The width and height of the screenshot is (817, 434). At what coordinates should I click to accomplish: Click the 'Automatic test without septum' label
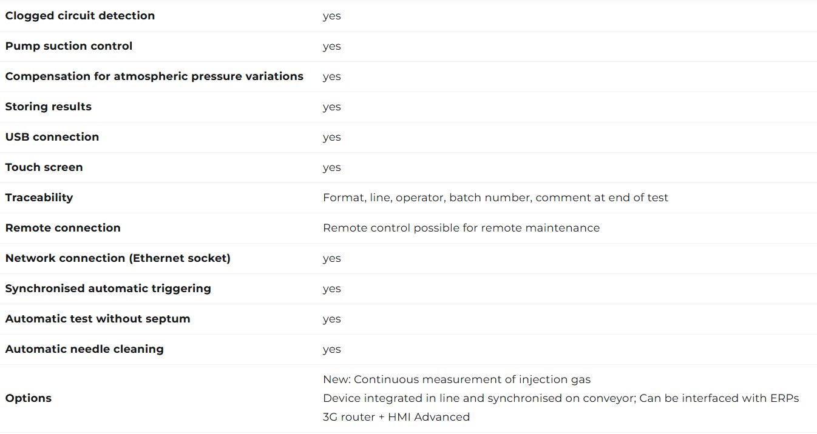pos(98,319)
